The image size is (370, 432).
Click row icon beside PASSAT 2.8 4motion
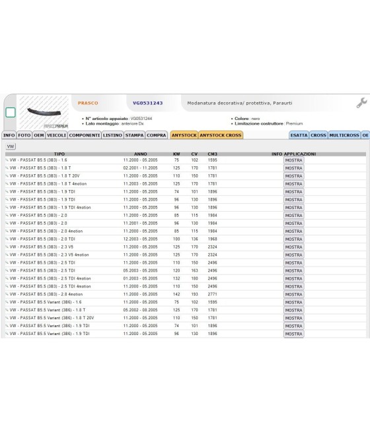(x=7, y=294)
